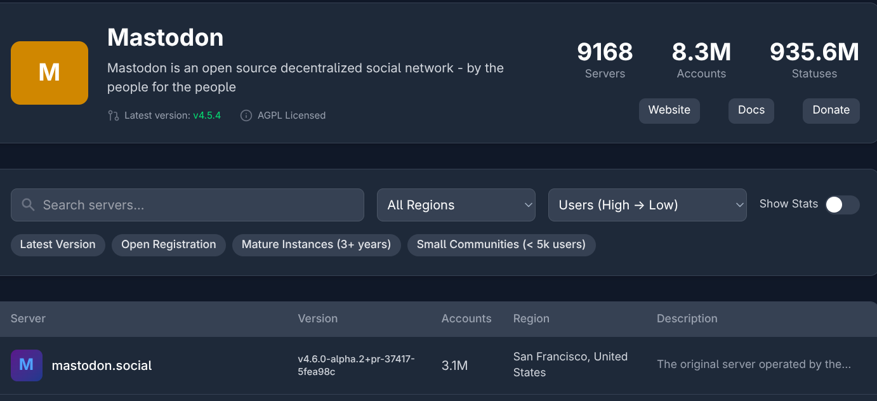
Task: Click the v4.5.4 latest version link
Action: click(207, 115)
